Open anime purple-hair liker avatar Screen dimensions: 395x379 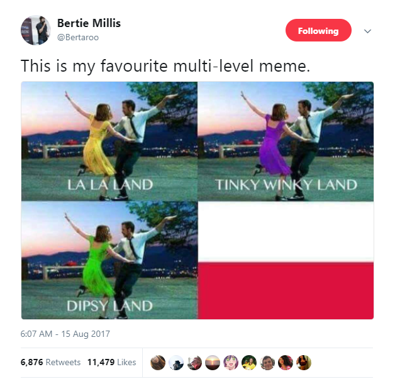(x=231, y=363)
